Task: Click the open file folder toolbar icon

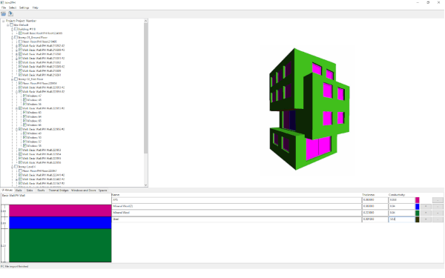Action: click(4, 13)
